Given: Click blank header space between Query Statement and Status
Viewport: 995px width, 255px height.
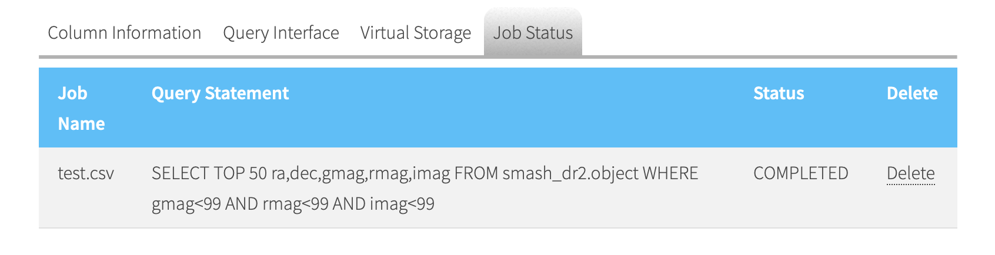Looking at the screenshot, I should coord(521,108).
